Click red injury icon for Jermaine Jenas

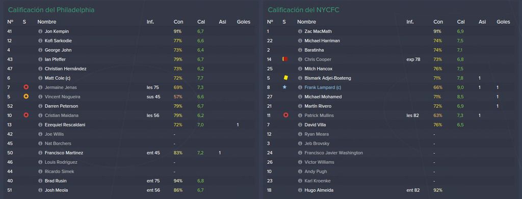coord(25,87)
